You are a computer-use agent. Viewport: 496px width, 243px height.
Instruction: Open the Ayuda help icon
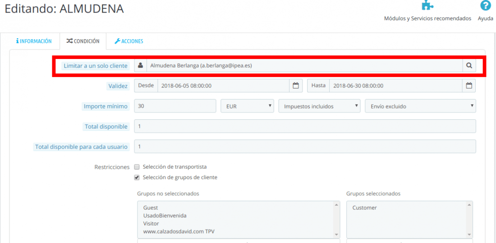point(485,5)
